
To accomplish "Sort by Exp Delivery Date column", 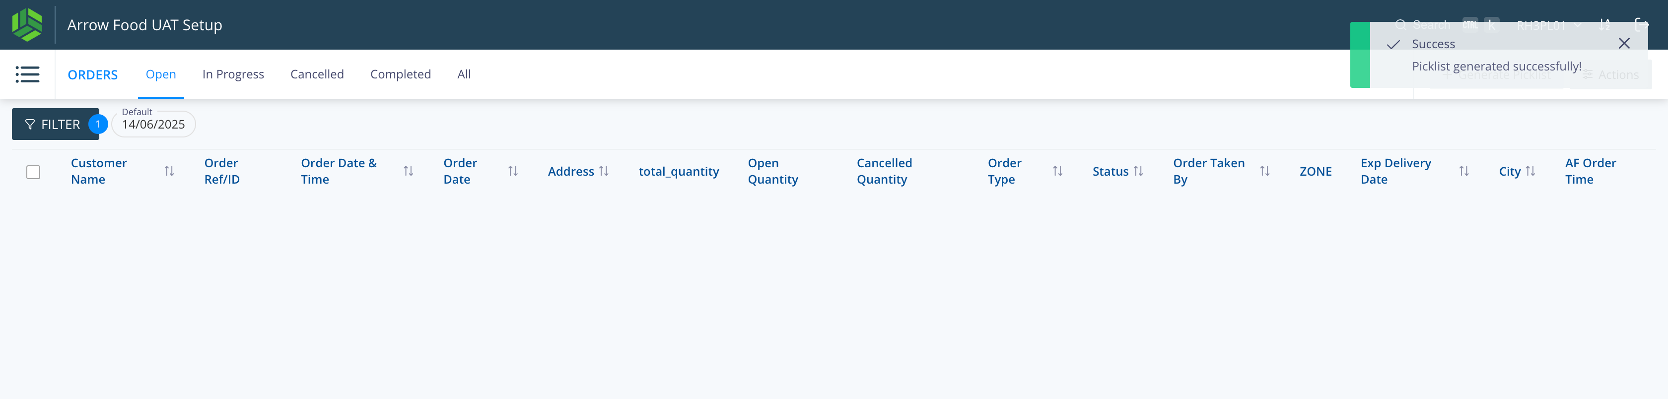I will pyautogui.click(x=1464, y=171).
